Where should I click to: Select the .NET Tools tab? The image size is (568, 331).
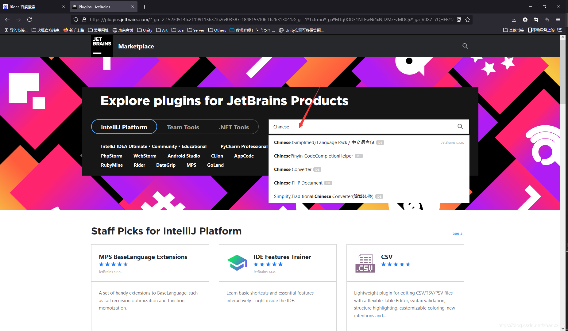click(234, 127)
